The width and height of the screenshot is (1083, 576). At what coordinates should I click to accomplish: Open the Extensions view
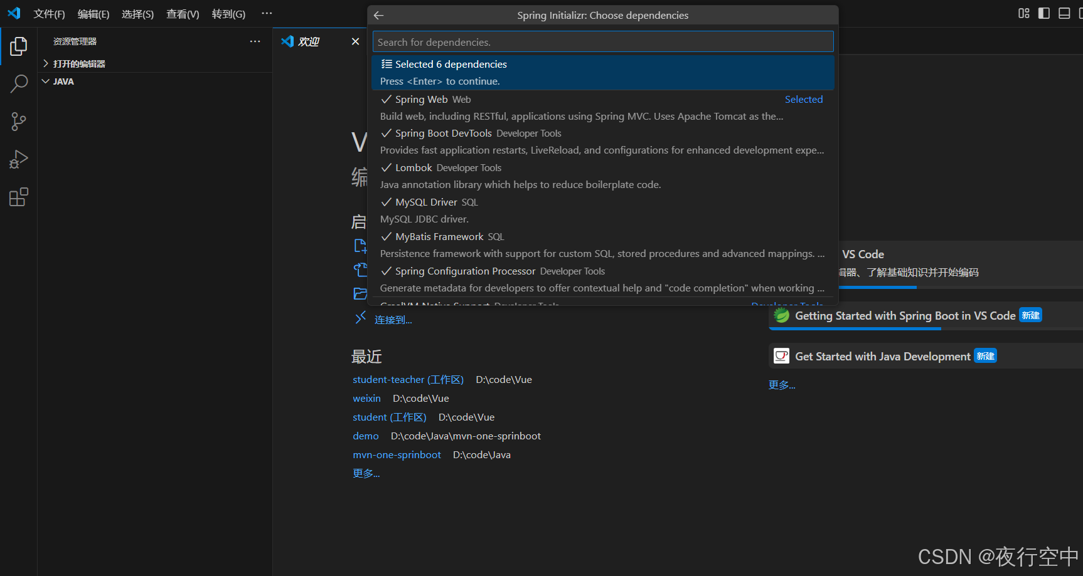pos(19,197)
